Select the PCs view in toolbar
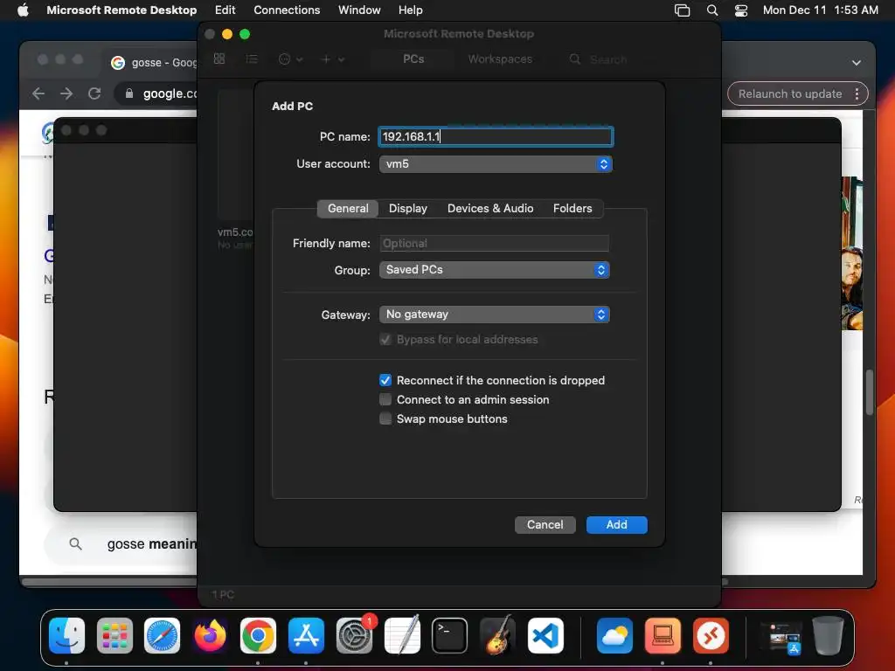The height and width of the screenshot is (671, 895). click(x=413, y=59)
